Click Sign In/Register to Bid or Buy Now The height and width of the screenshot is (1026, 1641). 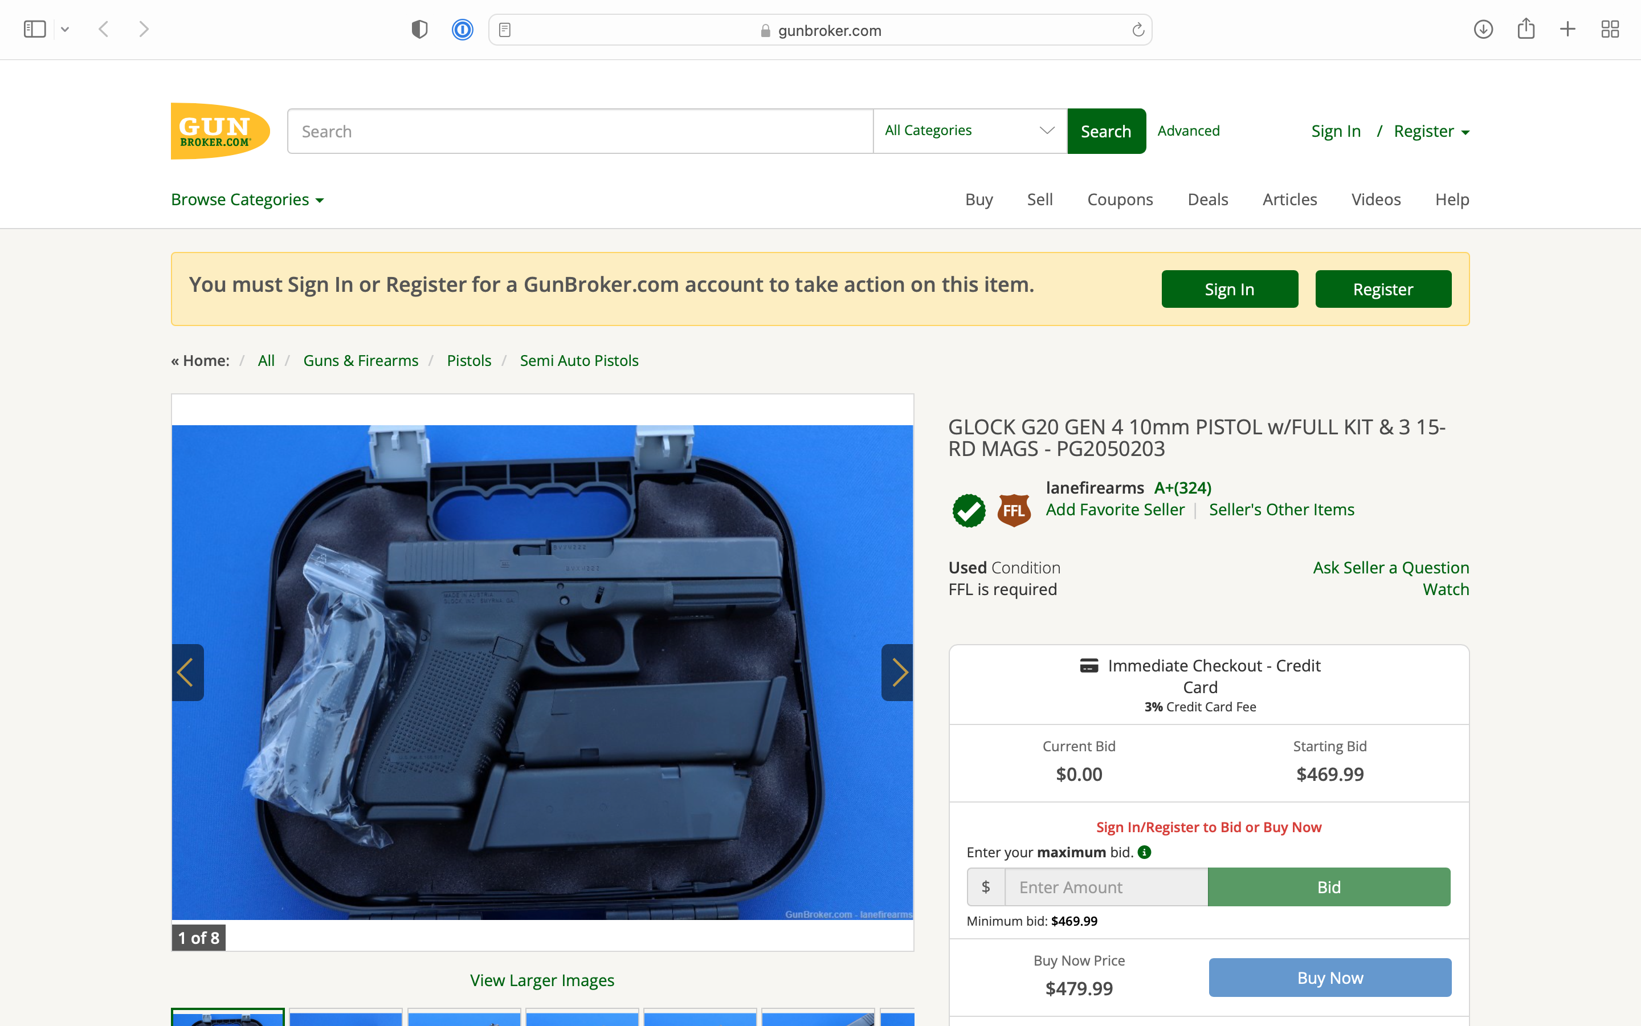pos(1209,827)
